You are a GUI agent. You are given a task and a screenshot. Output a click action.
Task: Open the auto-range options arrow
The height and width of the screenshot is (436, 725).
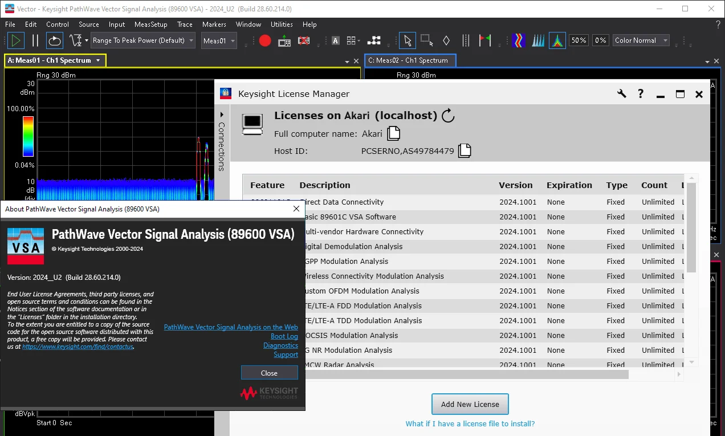click(87, 40)
